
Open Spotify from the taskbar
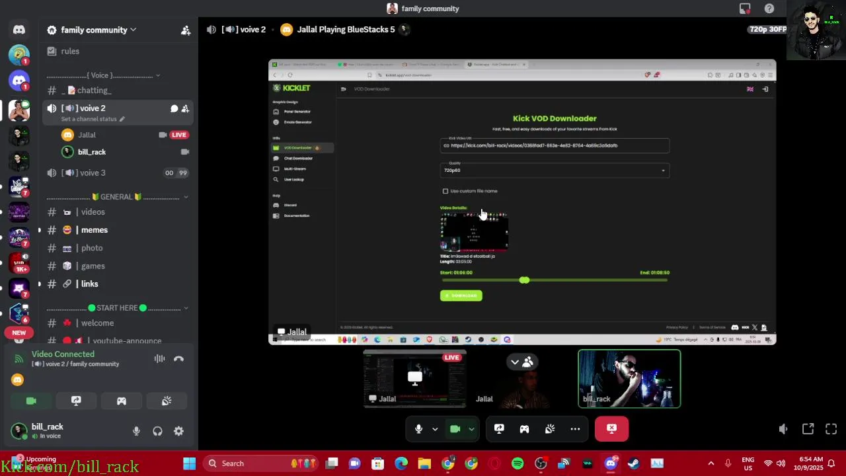tap(518, 463)
